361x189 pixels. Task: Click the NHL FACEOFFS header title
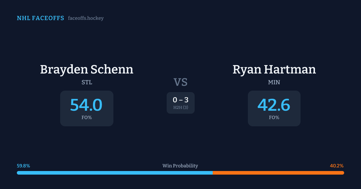(x=40, y=18)
